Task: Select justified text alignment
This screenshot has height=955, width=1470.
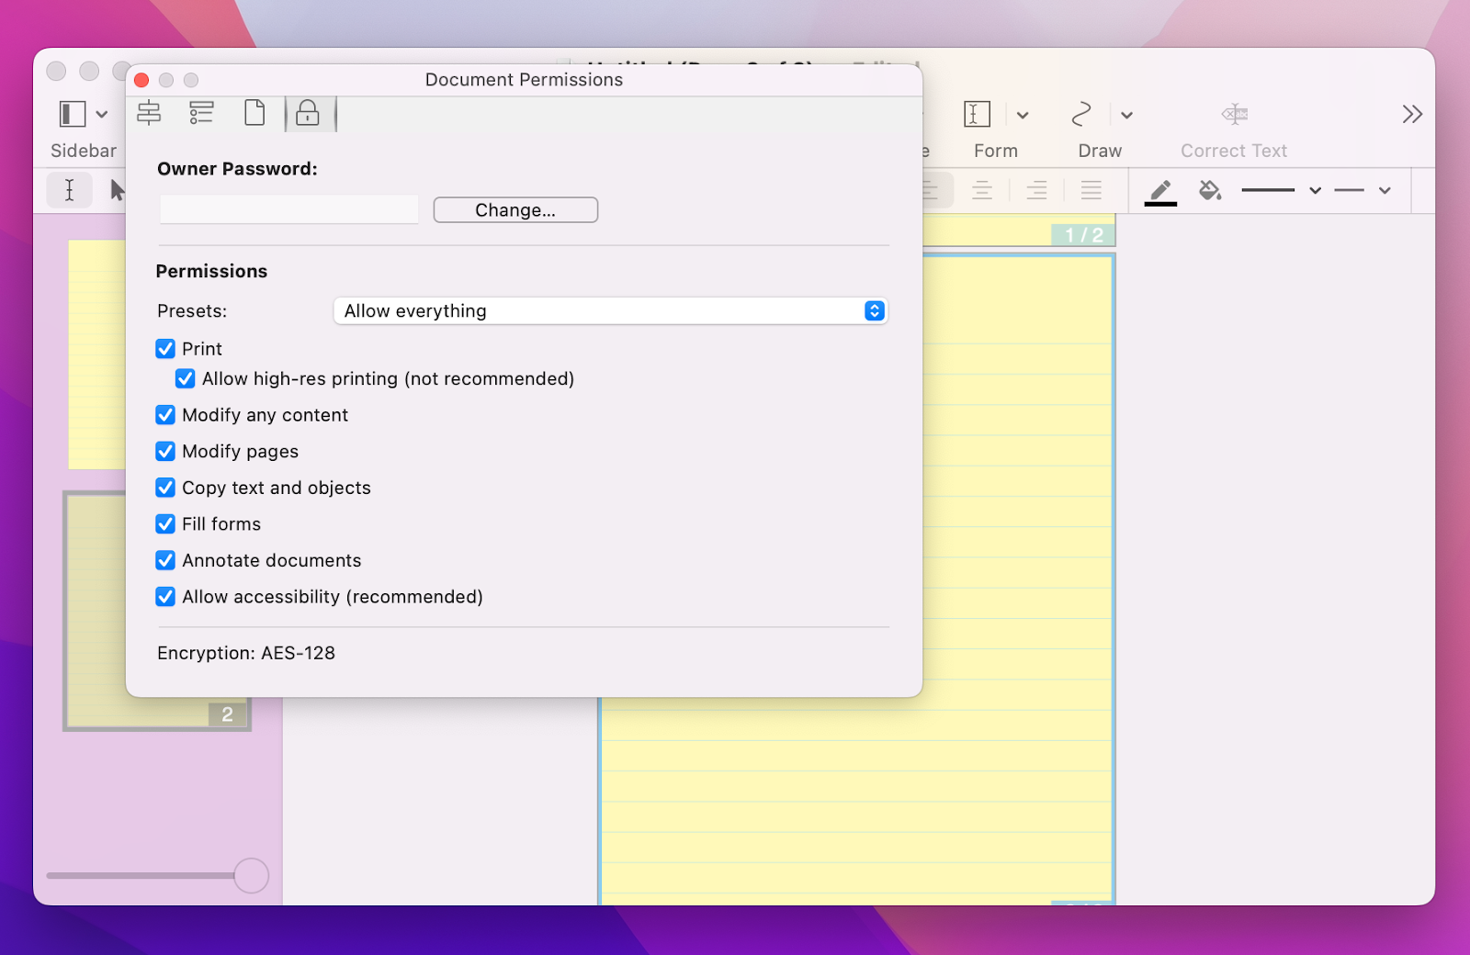Action: coord(1091,190)
